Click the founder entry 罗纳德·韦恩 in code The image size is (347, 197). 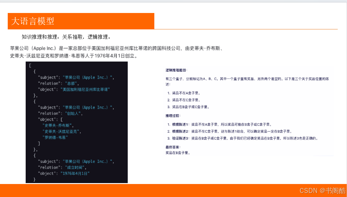(x=55, y=137)
